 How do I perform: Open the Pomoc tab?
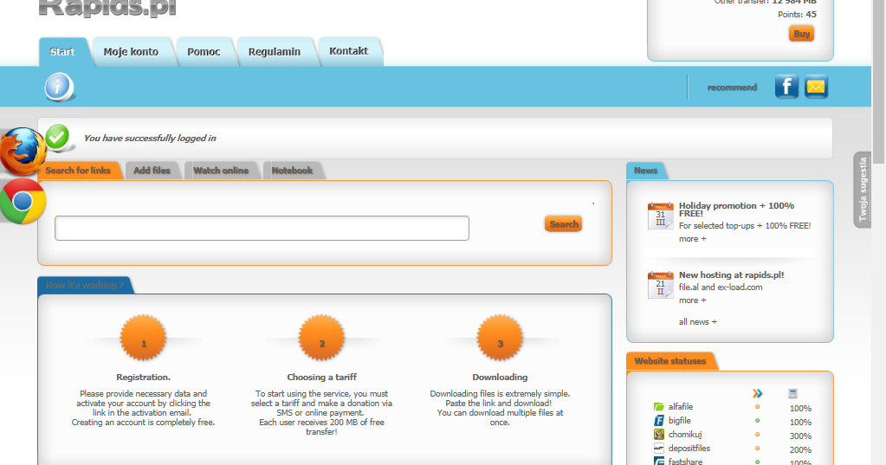204,52
